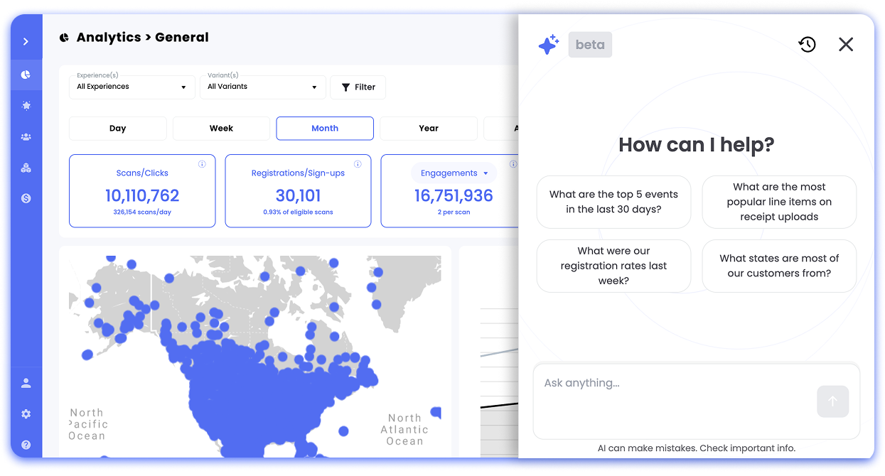Open the user profile sidebar icon

[x=26, y=383]
